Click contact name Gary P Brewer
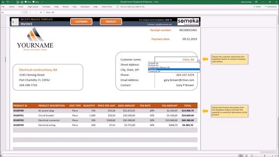This screenshot has width=279, height=157. point(185,85)
